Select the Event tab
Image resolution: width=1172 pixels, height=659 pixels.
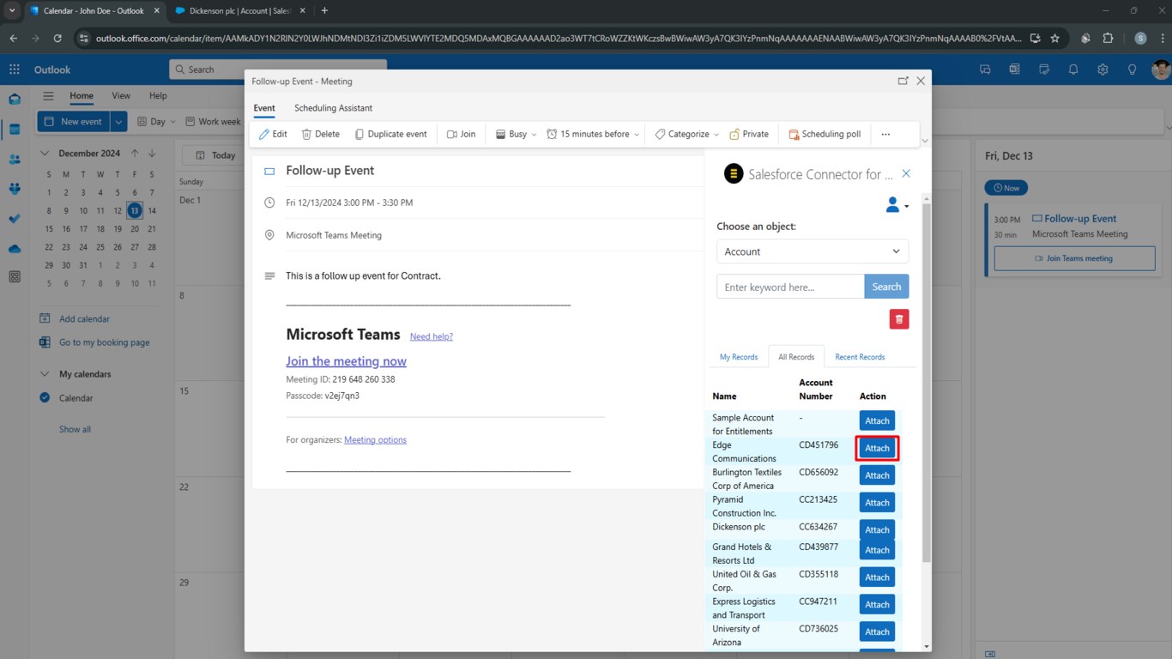click(264, 108)
